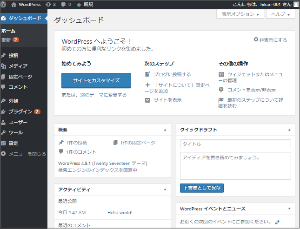Click the plus icon for 新規 in admin bar
300x229 pixels.
79,5
